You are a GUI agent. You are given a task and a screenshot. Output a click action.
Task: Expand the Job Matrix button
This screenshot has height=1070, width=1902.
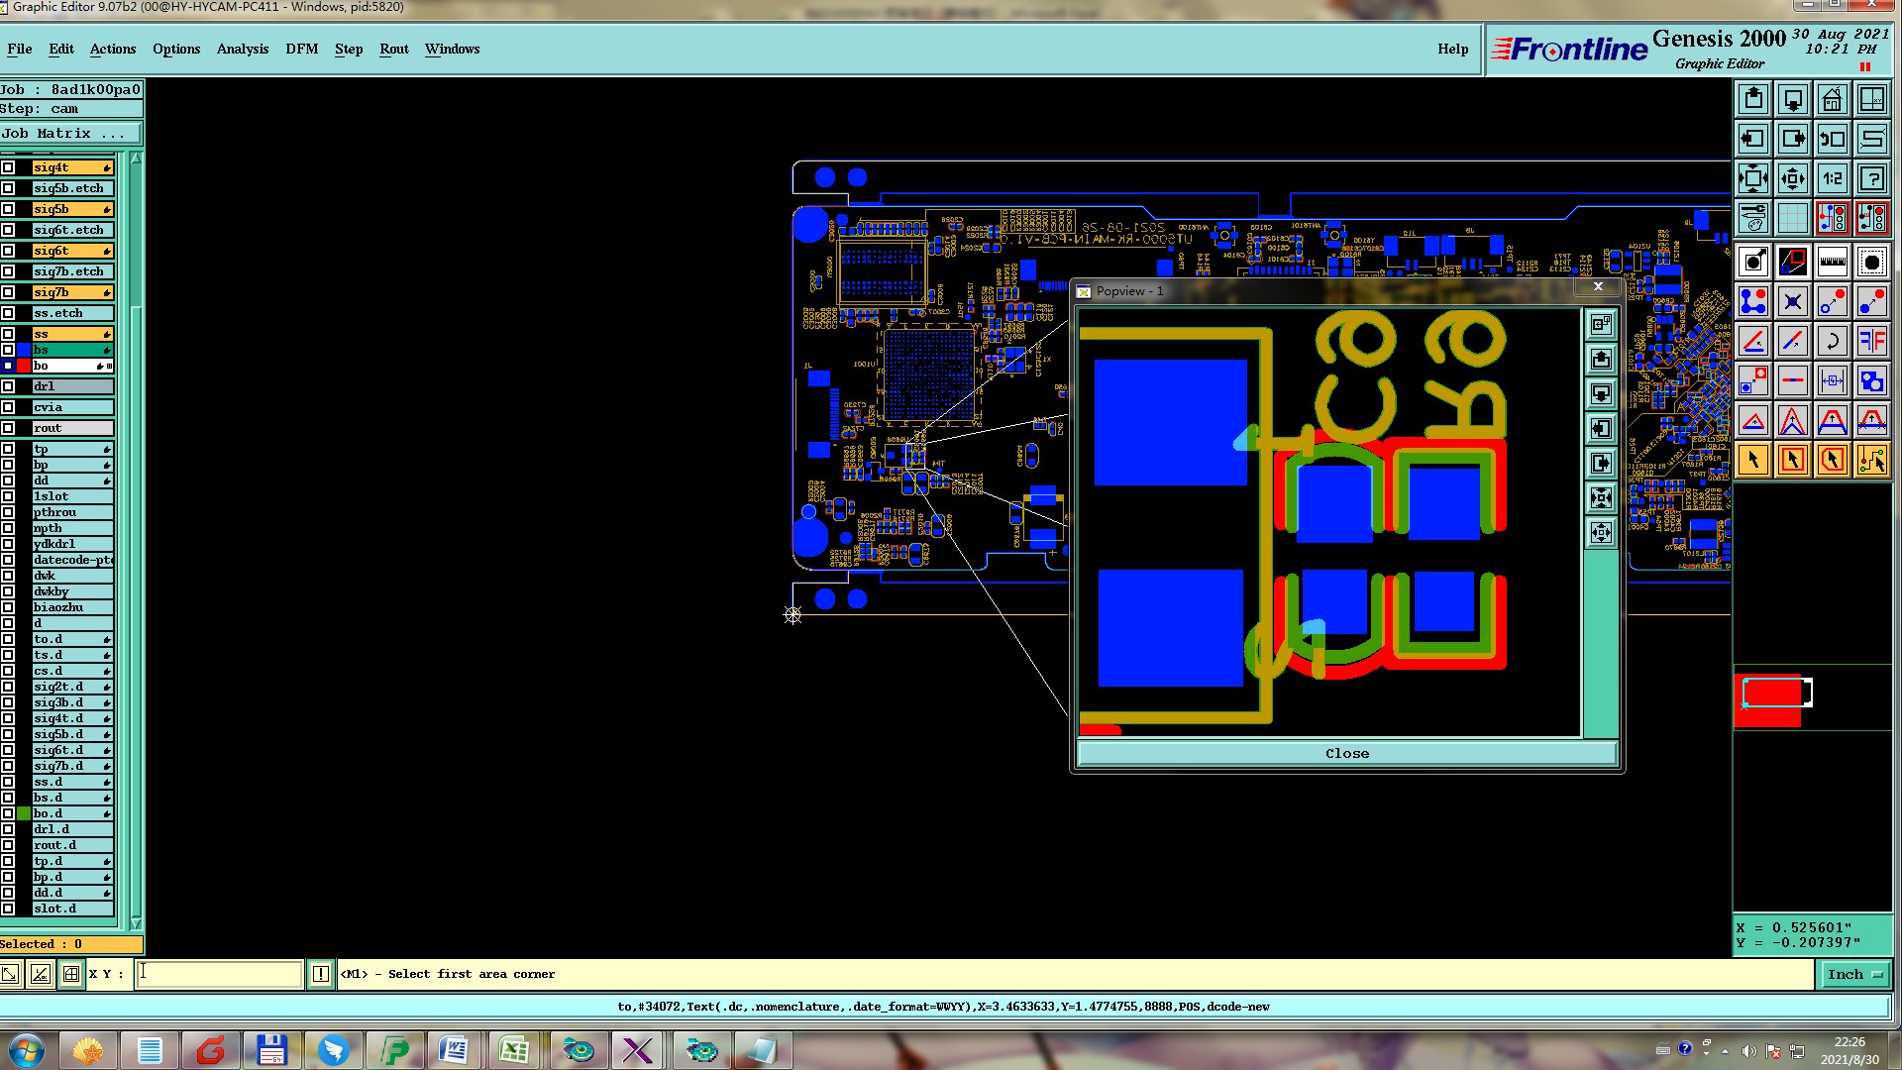click(x=69, y=133)
